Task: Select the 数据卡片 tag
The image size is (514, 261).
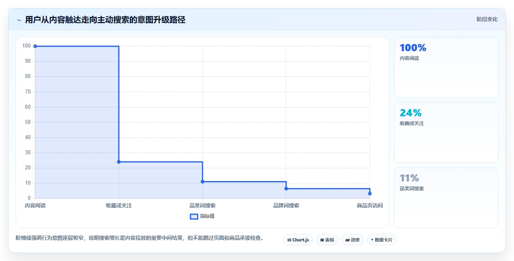Action: tap(382, 240)
